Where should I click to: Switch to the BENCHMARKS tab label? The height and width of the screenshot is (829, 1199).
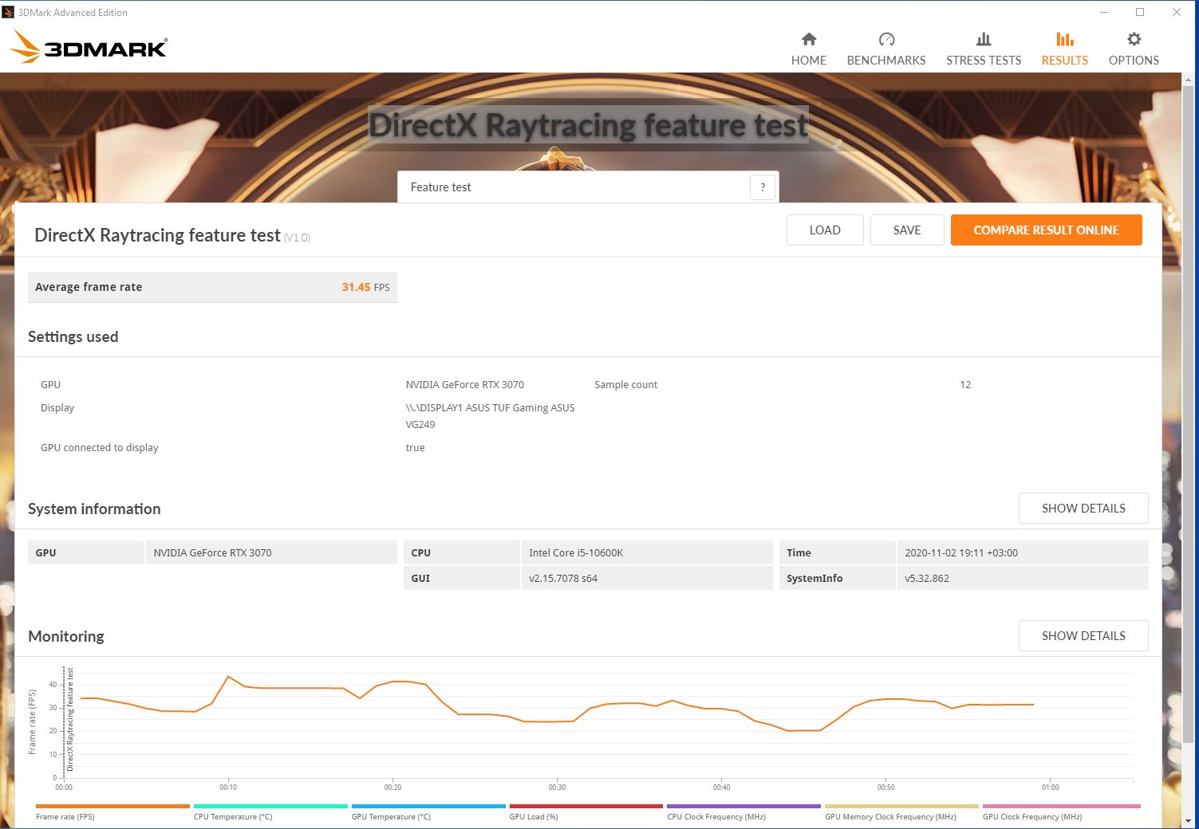point(885,61)
